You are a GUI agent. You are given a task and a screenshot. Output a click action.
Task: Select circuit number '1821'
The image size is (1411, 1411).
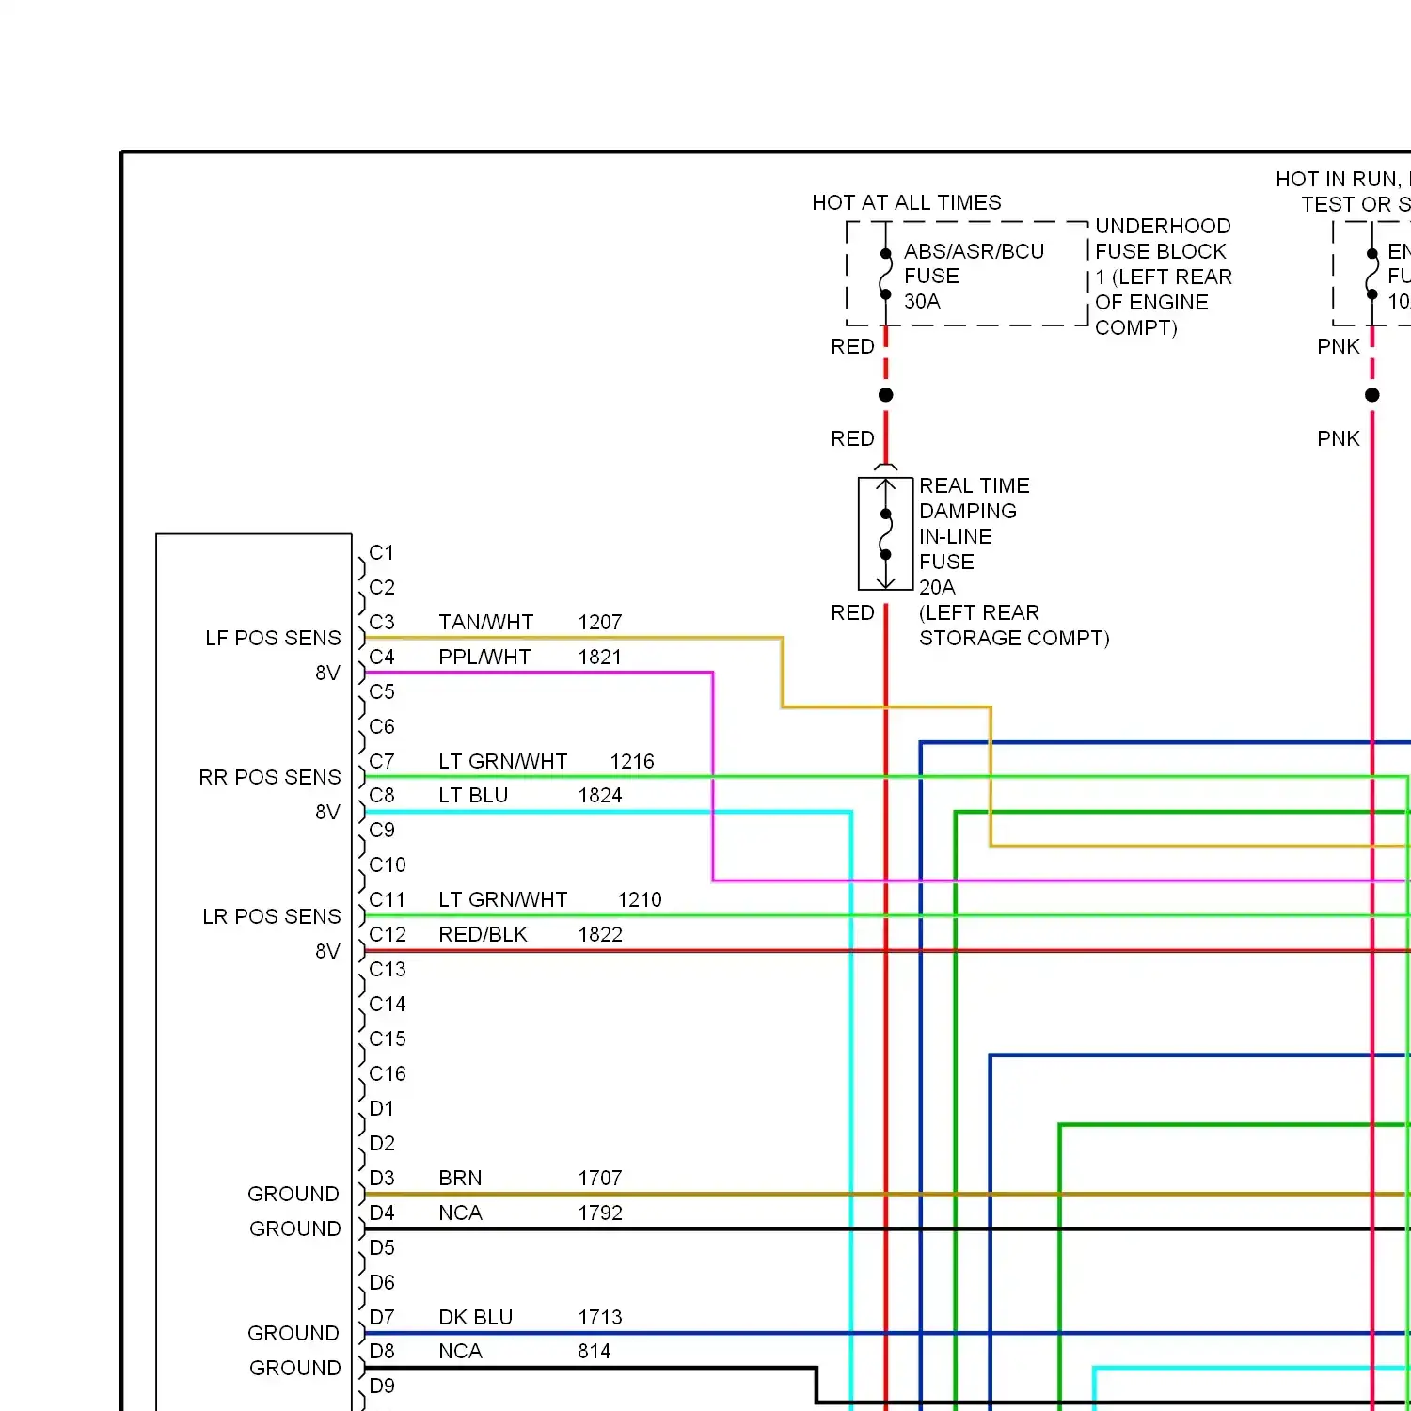pos(600,658)
